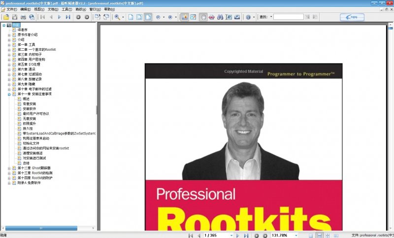The image size is (394, 238).
Task: Open the 工具(T) menu
Action: point(67,9)
